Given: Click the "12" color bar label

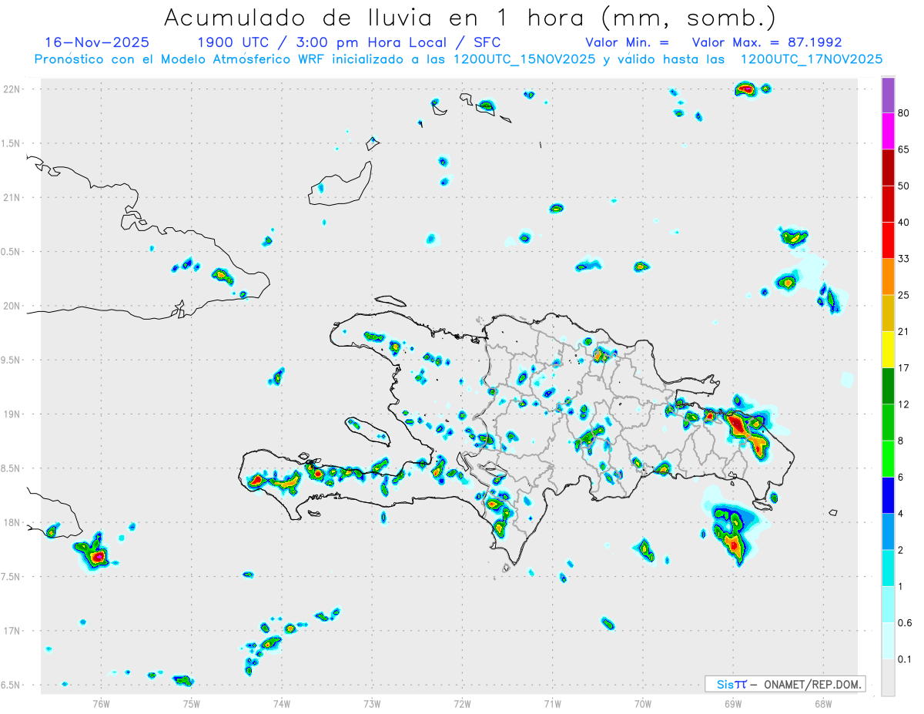Looking at the screenshot, I should coord(904,404).
